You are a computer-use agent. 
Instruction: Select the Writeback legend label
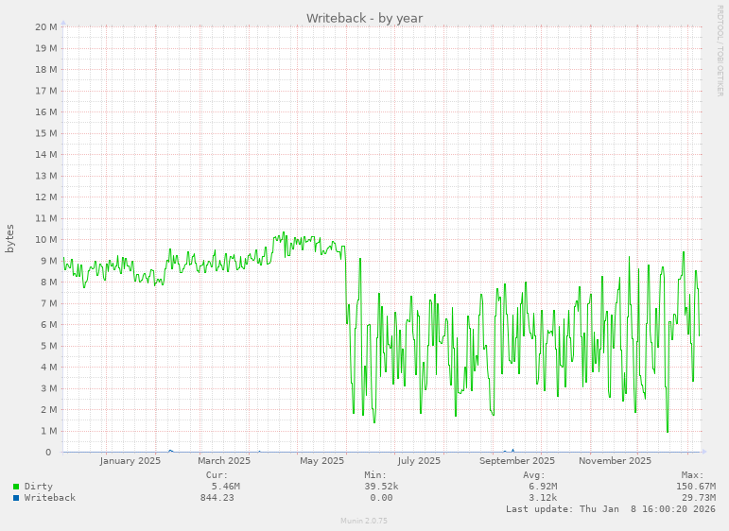(50, 498)
